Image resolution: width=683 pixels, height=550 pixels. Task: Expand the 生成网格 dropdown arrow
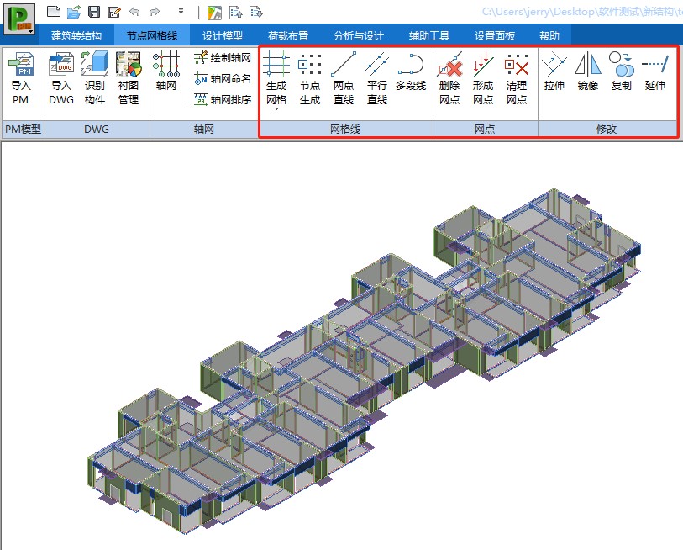pyautogui.click(x=276, y=110)
